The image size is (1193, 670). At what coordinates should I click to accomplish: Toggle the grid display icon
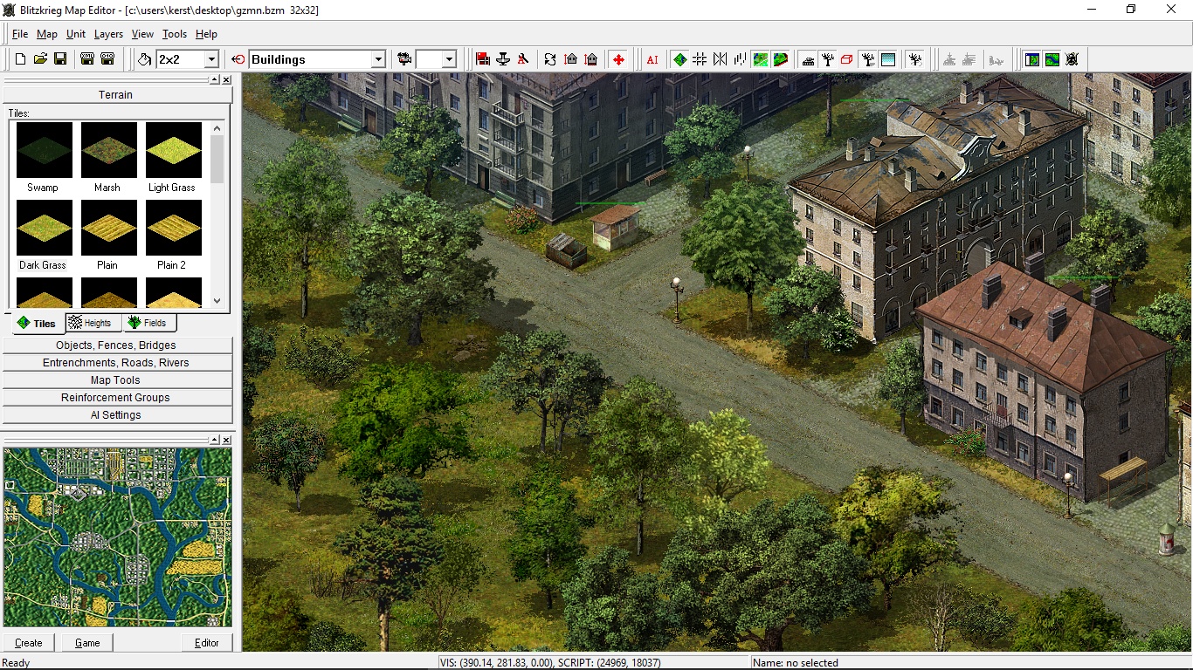(x=700, y=59)
